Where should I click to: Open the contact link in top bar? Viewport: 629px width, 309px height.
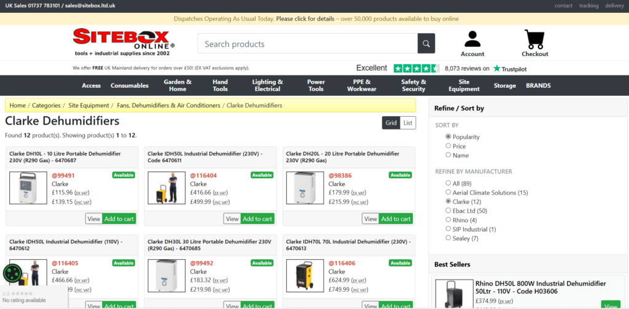coord(564,6)
